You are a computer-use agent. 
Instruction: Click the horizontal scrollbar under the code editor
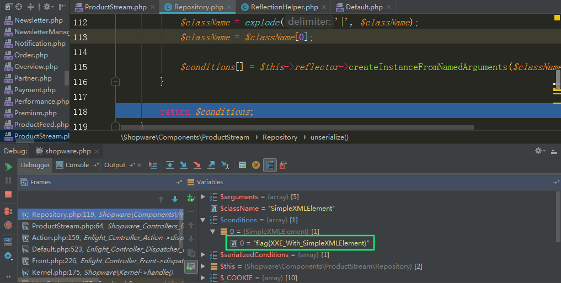click(298, 127)
